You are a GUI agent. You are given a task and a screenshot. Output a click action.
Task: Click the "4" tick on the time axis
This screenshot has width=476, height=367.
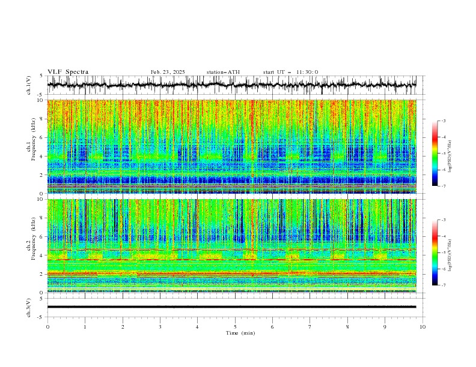tap(197, 327)
